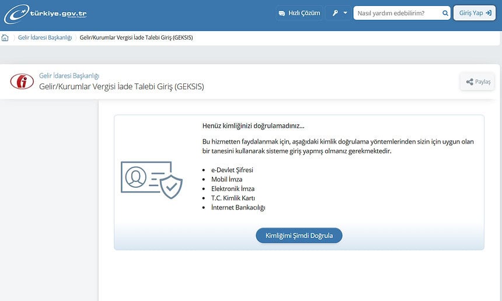
Task: Click the Gelir İdaresi Başkanlığı red logo
Action: click(x=22, y=81)
